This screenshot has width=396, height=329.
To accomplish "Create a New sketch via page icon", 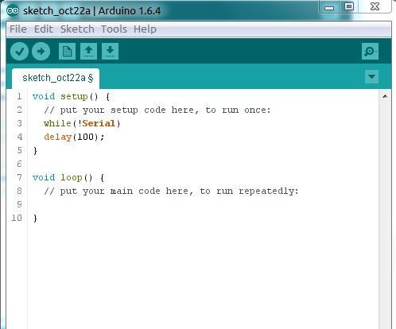I will 67,51.
